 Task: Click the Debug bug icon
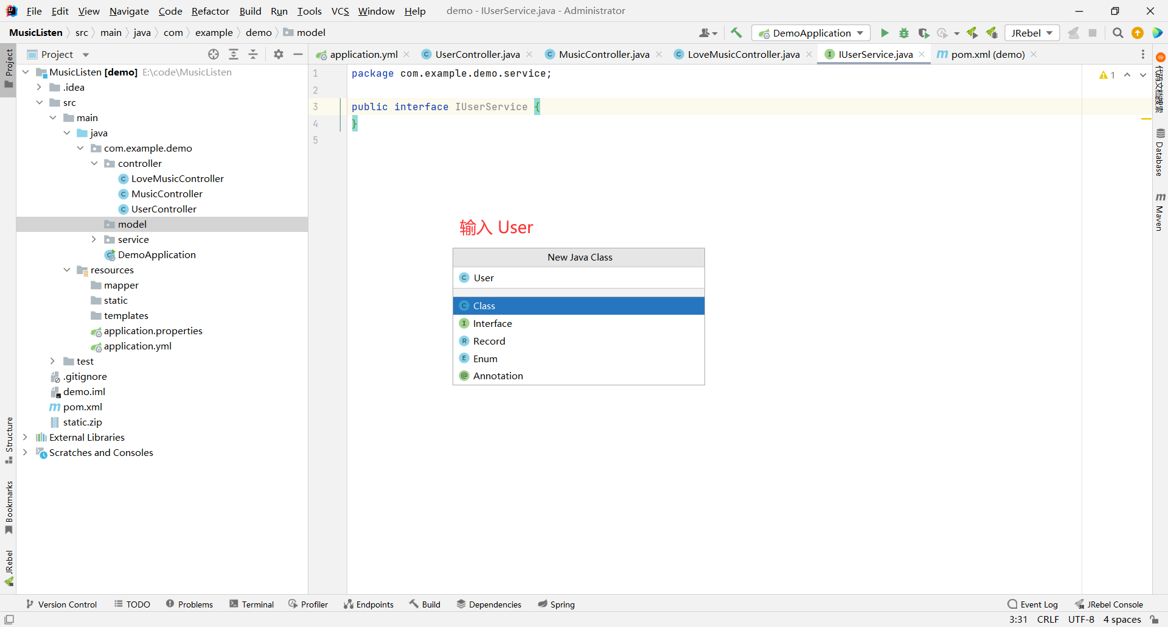[904, 33]
